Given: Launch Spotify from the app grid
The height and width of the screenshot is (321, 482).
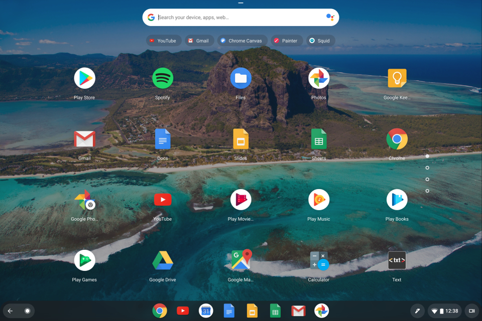Looking at the screenshot, I should [163, 78].
